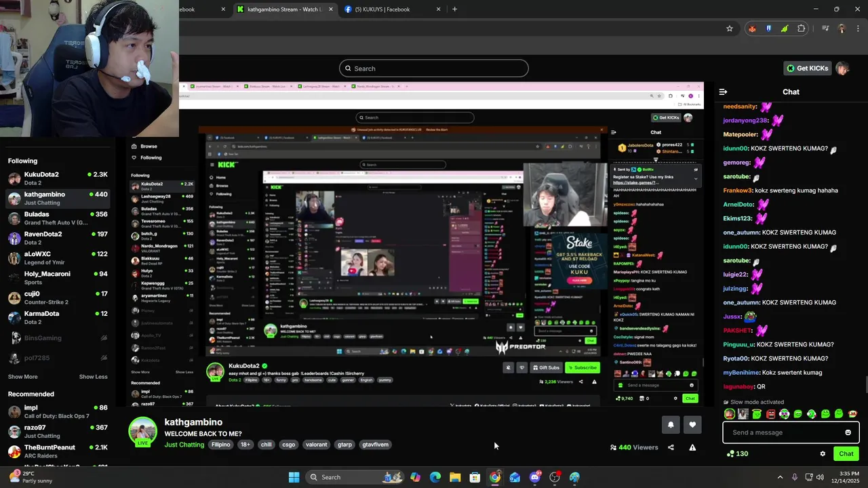868x488 pixels.
Task: Open chat settings gear icon
Action: click(823, 454)
